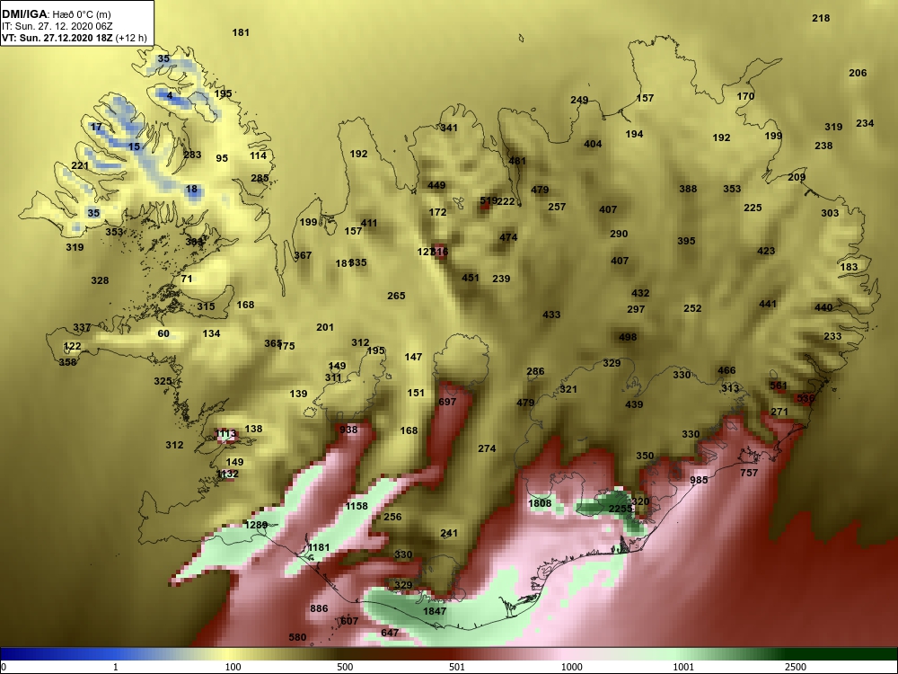Select the legend label '100'
898x674 pixels.
click(x=233, y=667)
